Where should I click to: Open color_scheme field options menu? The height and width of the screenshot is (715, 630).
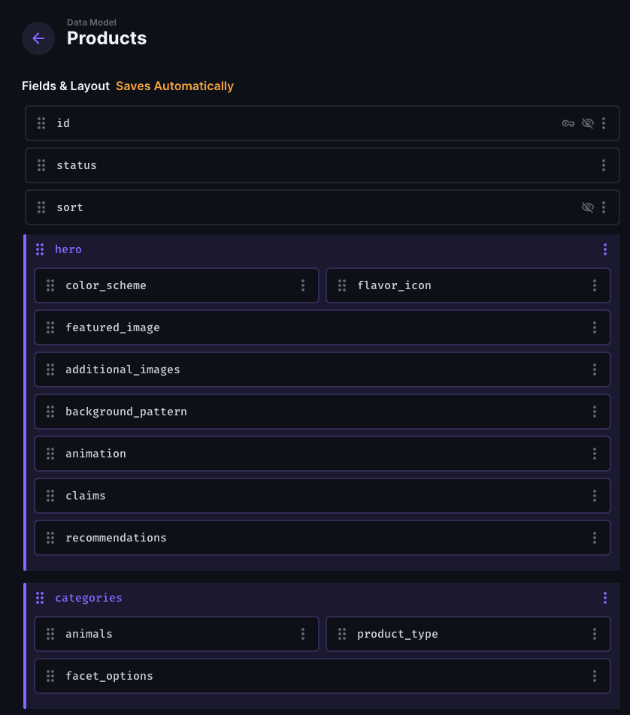click(303, 285)
